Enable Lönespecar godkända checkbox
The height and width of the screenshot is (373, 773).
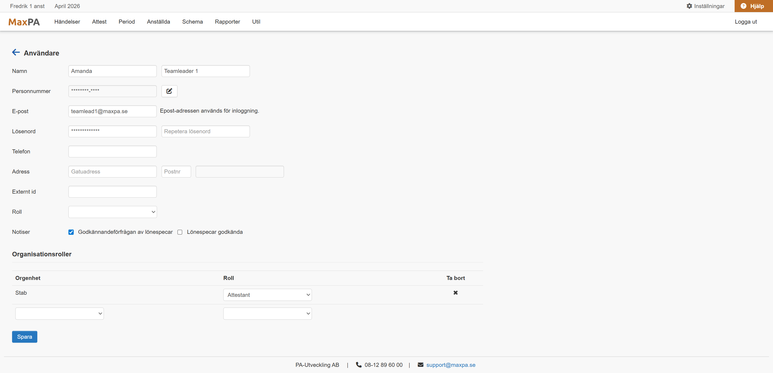(x=180, y=232)
